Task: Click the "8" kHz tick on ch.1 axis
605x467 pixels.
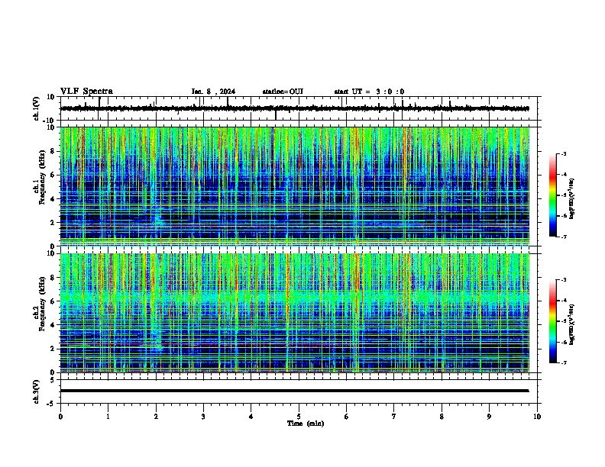Action: [53, 151]
